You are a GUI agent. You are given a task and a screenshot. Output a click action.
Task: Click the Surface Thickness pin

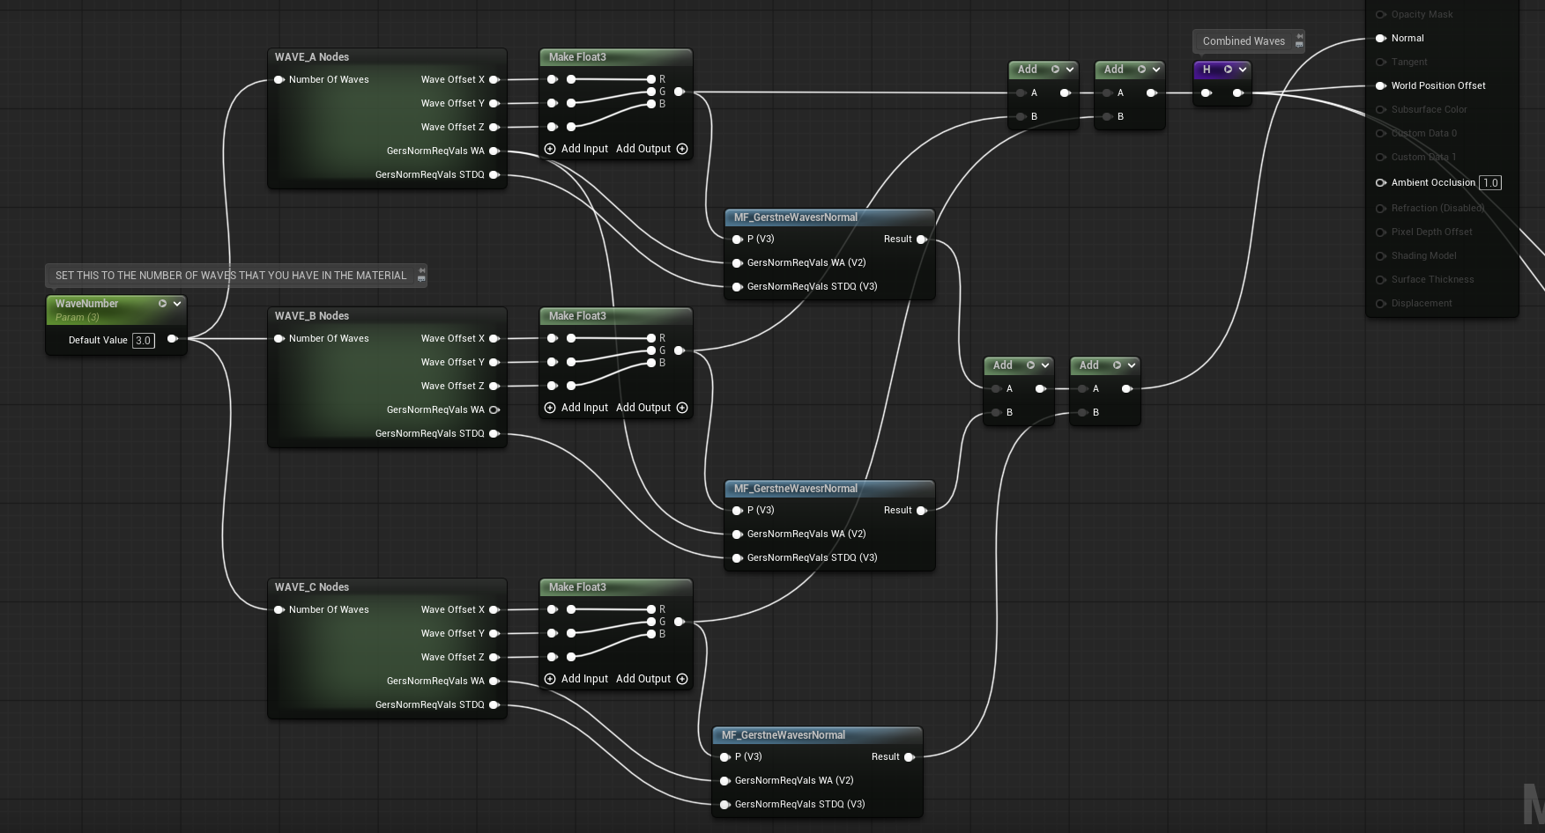tap(1381, 279)
